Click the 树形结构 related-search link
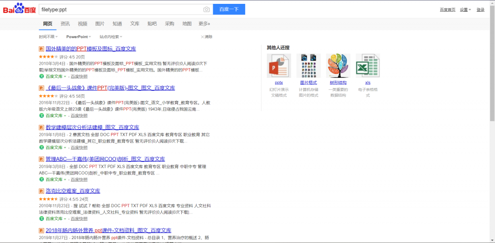Image resolution: width=495 pixels, height=243 pixels. pyautogui.click(x=338, y=83)
